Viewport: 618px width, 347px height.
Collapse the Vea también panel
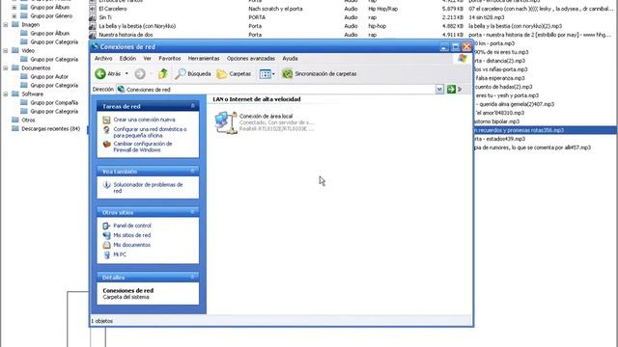point(192,171)
